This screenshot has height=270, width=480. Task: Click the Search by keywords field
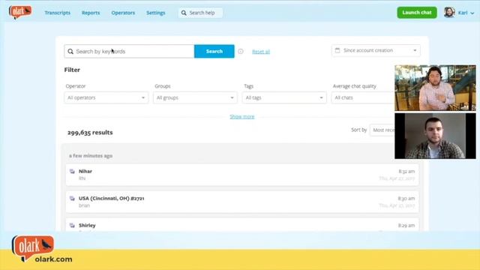(129, 52)
